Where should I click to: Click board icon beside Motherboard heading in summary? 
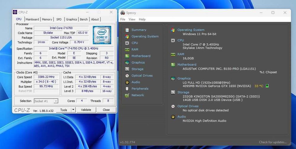173,65
